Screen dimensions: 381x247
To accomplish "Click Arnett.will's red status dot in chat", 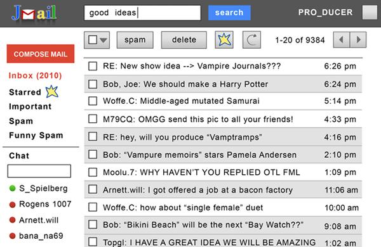I will [x=13, y=220].
